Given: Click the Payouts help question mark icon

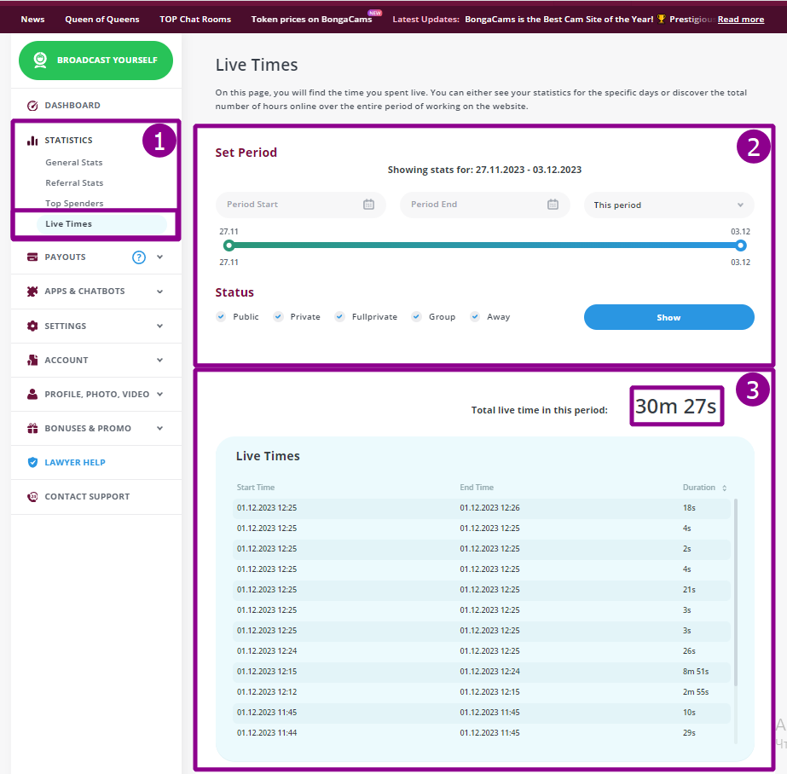Looking at the screenshot, I should click(139, 257).
